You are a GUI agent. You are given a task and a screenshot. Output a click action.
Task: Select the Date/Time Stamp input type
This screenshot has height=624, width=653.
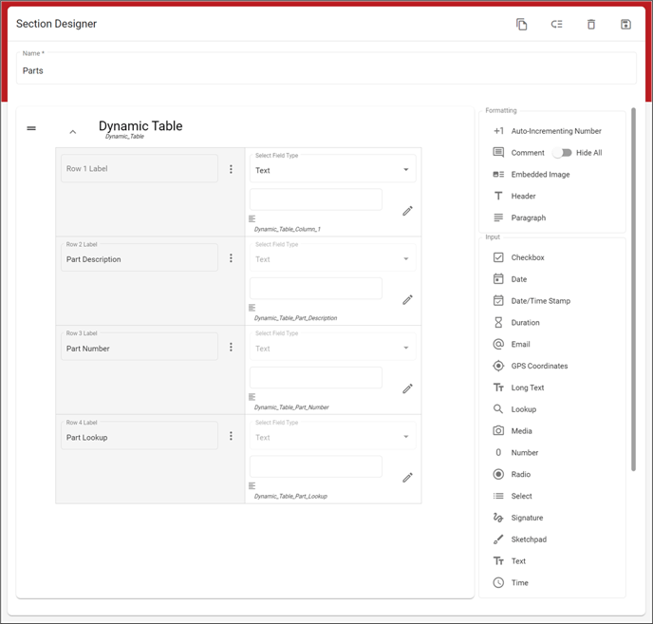tap(532, 300)
